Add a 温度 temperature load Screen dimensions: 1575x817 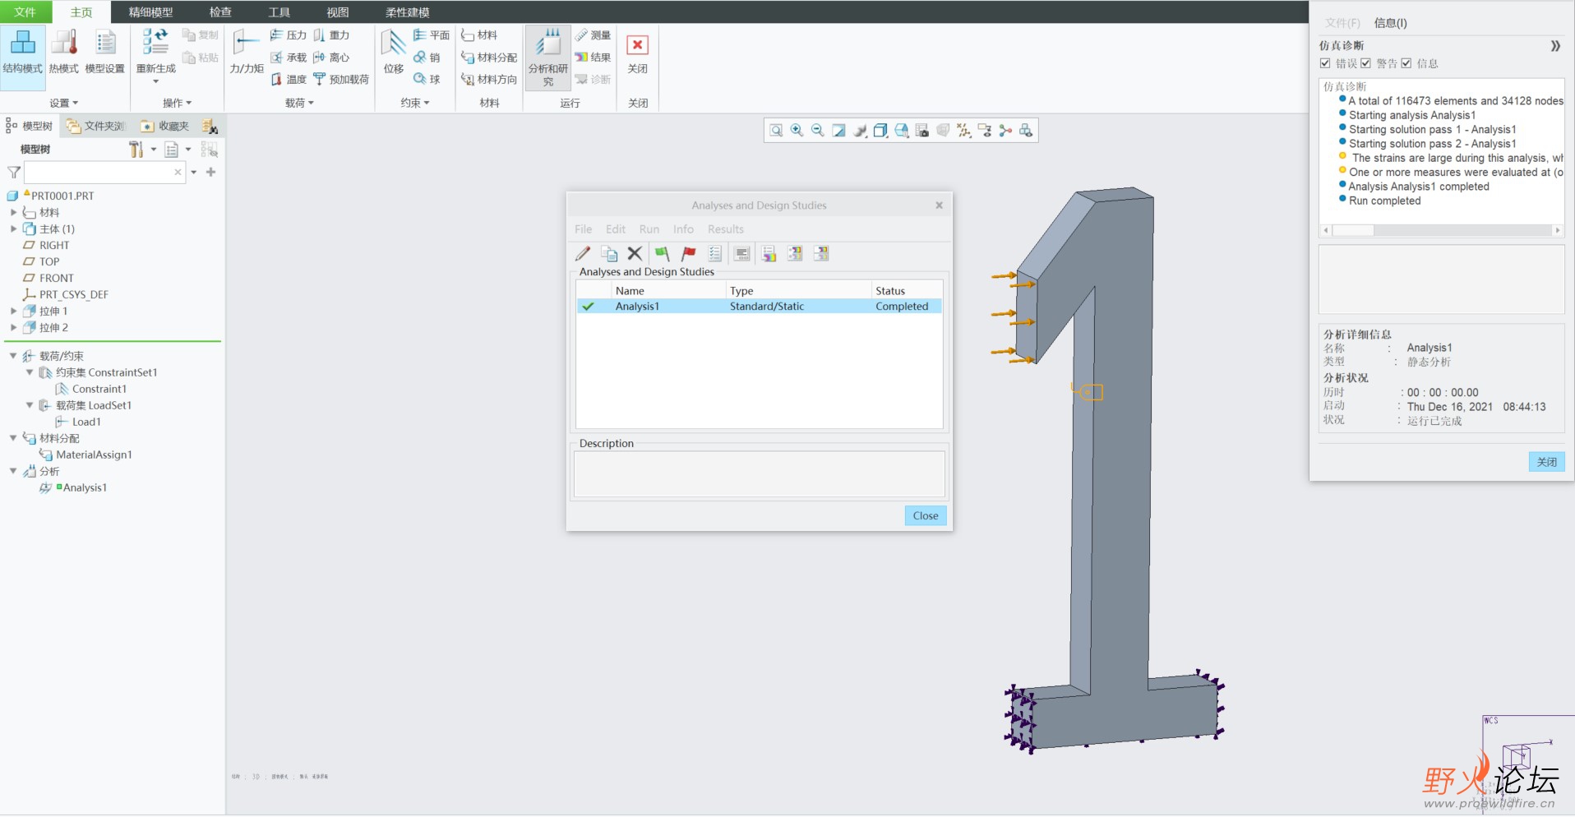coord(288,79)
